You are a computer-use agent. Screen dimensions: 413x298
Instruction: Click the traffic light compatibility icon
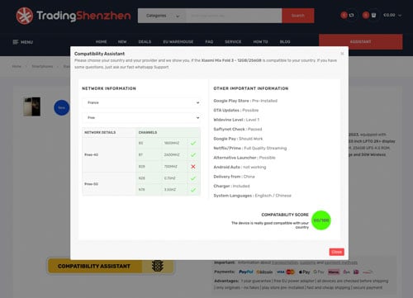(158, 266)
